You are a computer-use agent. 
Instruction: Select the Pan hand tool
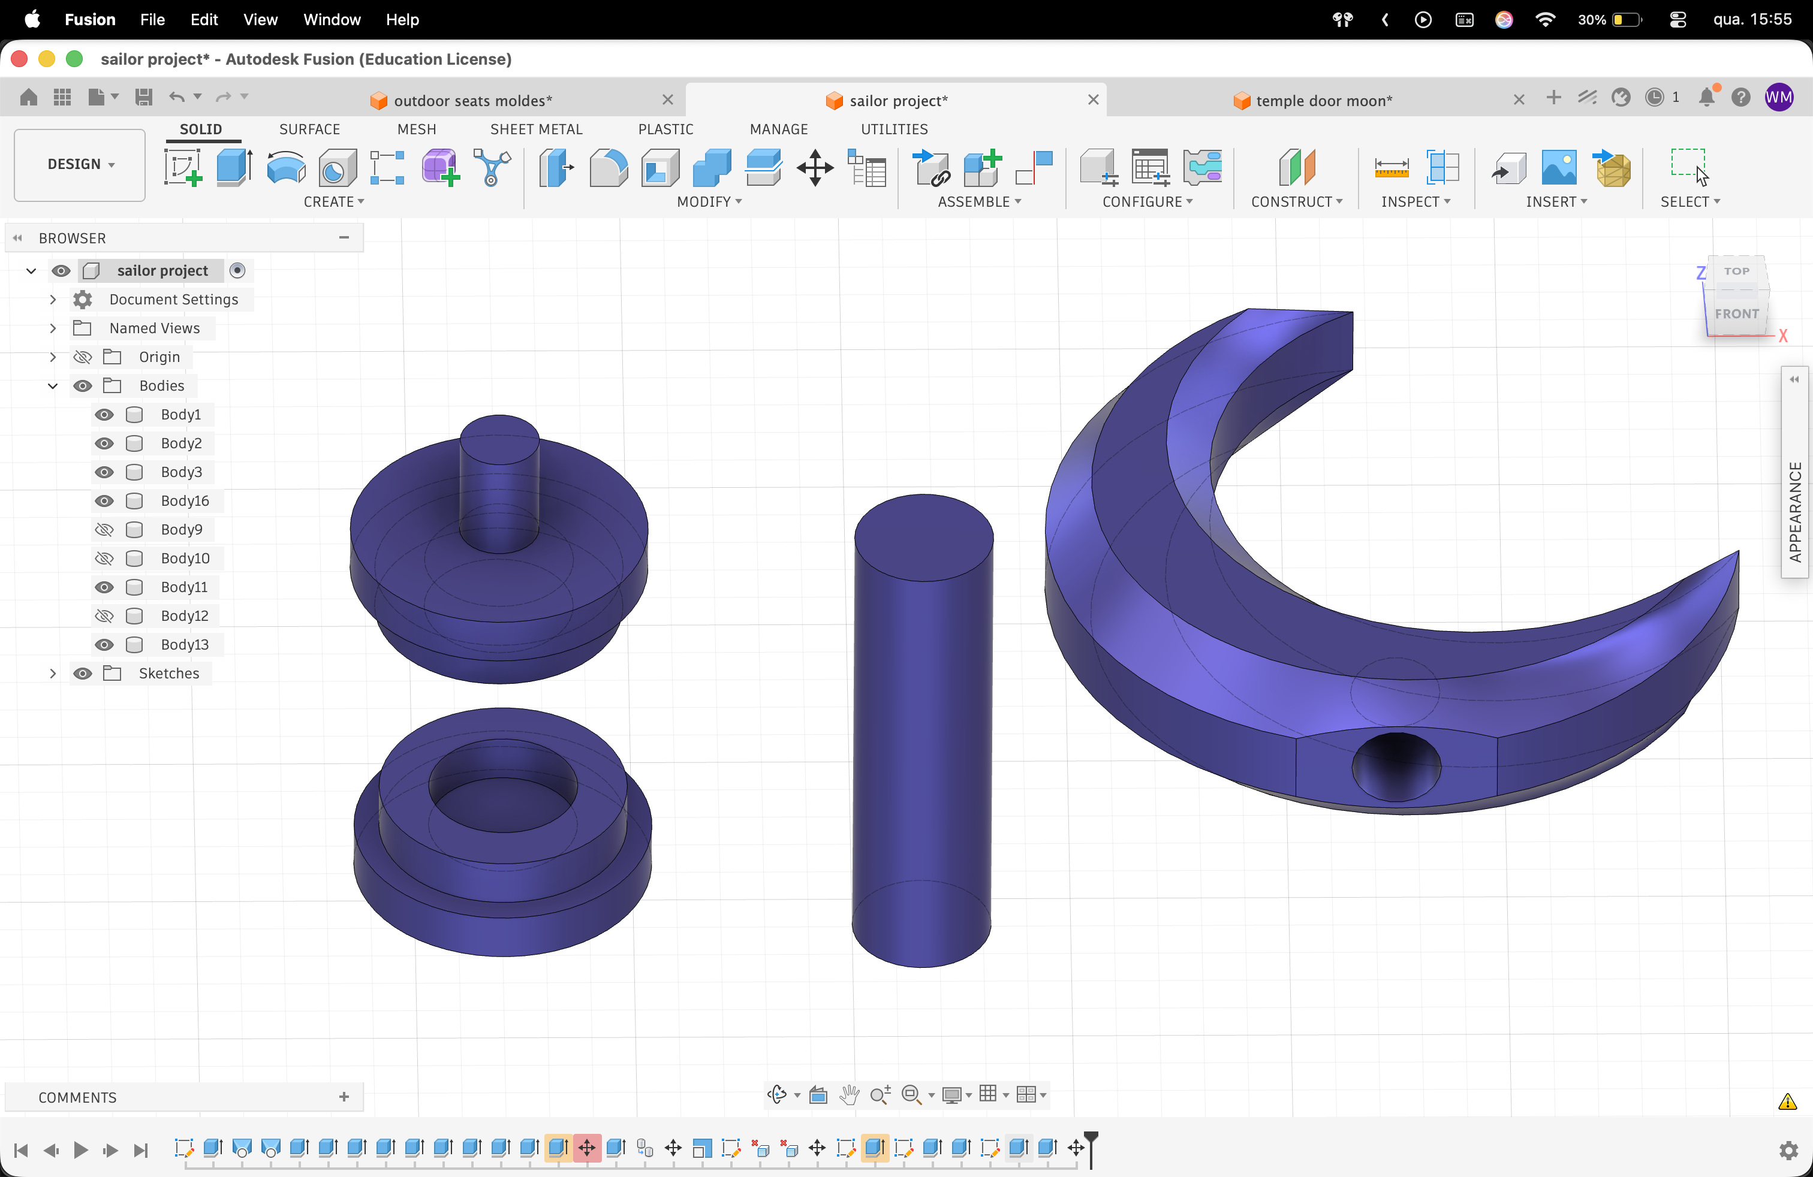[850, 1094]
